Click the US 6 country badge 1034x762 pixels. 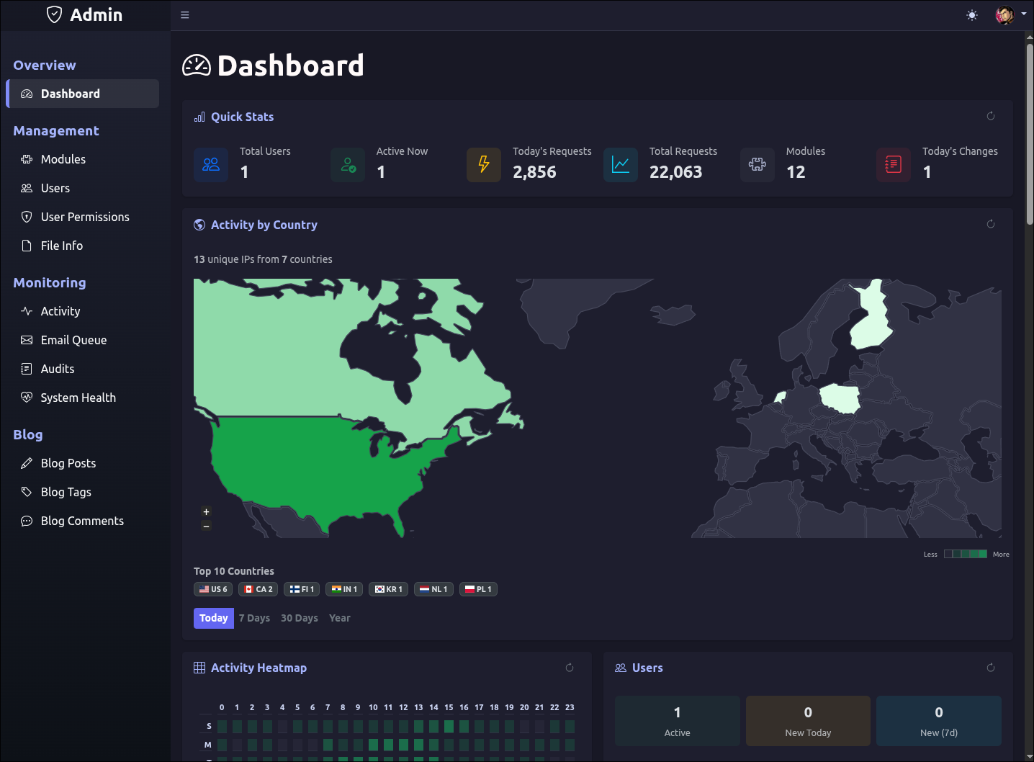tap(213, 589)
